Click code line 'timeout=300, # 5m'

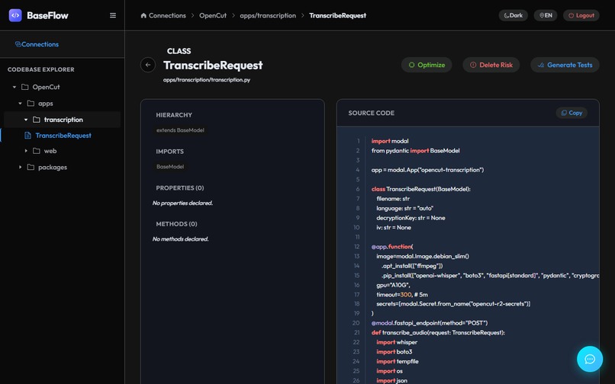click(402, 295)
